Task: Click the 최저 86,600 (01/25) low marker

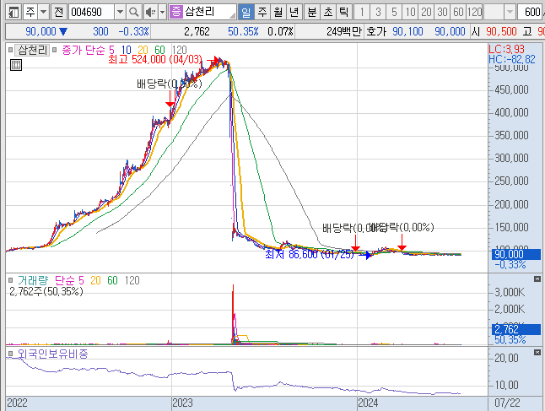Action: (310, 255)
